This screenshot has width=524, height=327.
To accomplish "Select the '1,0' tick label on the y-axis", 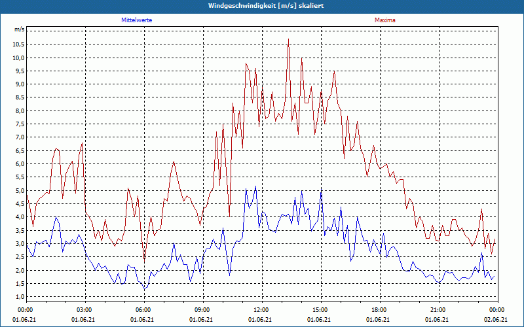I will point(20,297).
